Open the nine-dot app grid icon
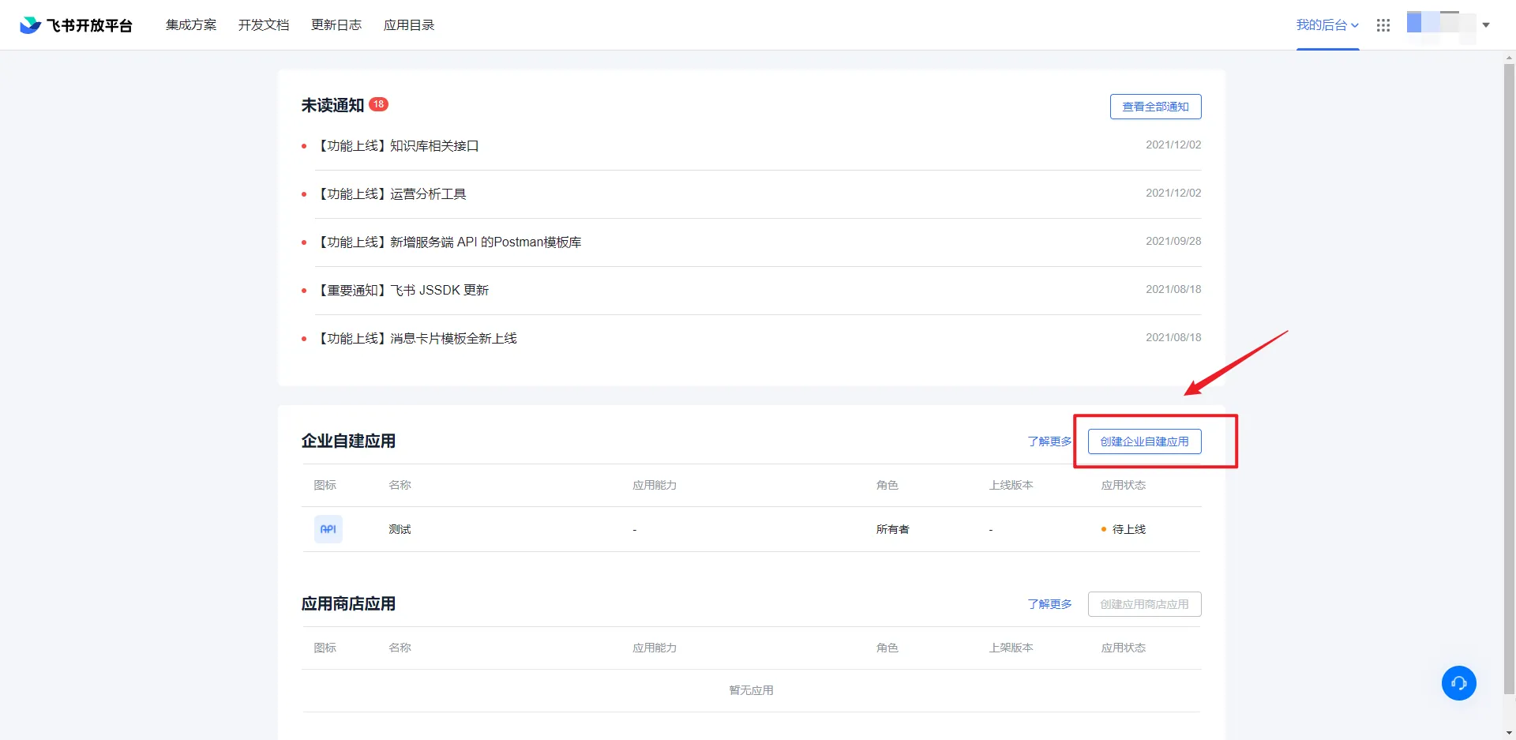1516x740 pixels. 1383,25
